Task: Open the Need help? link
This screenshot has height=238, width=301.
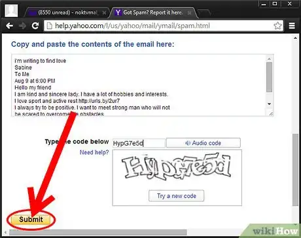Action: (94, 152)
